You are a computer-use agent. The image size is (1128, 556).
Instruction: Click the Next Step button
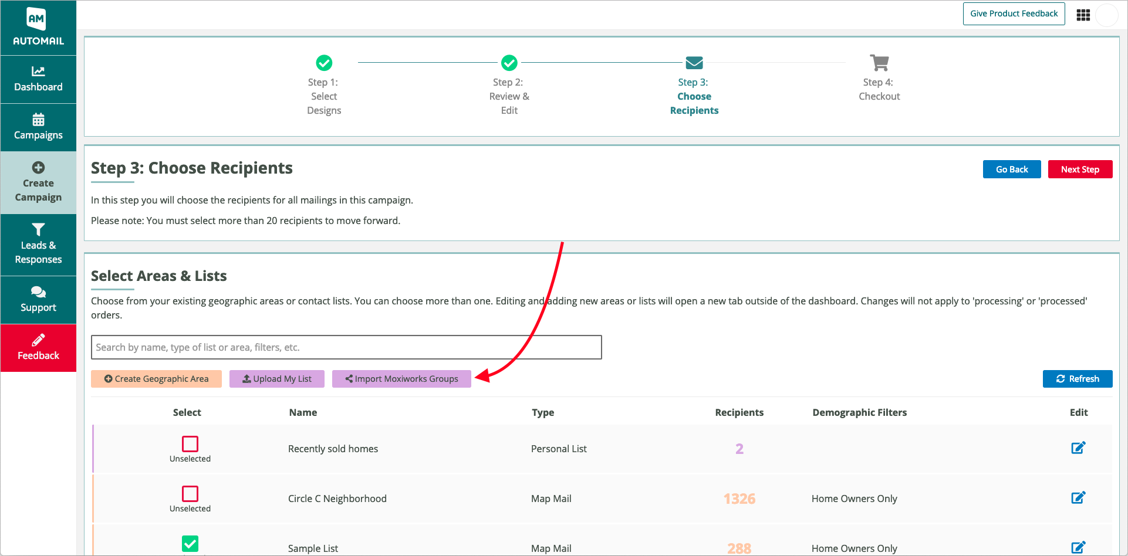pos(1080,169)
